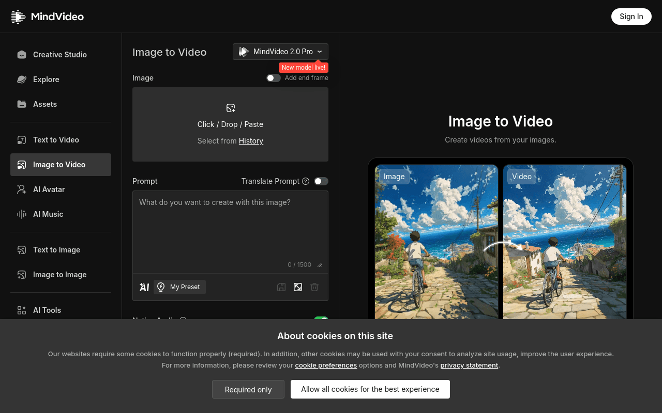This screenshot has width=662, height=413.
Task: Toggle the Translate Prompt switch
Action: pos(321,181)
